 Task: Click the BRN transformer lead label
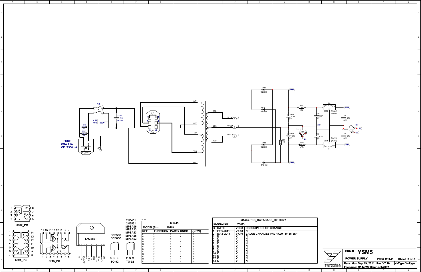(195, 151)
